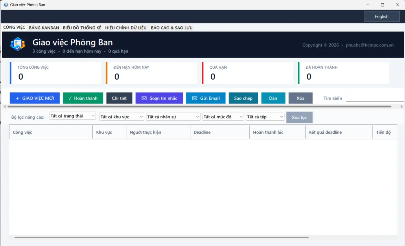Click the TỔNG CÔNG VIỆC stat card

[56, 73]
